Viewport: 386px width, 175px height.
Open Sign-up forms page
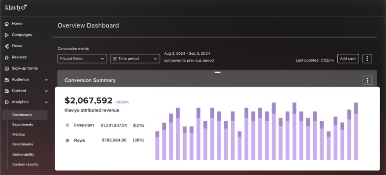25,69
